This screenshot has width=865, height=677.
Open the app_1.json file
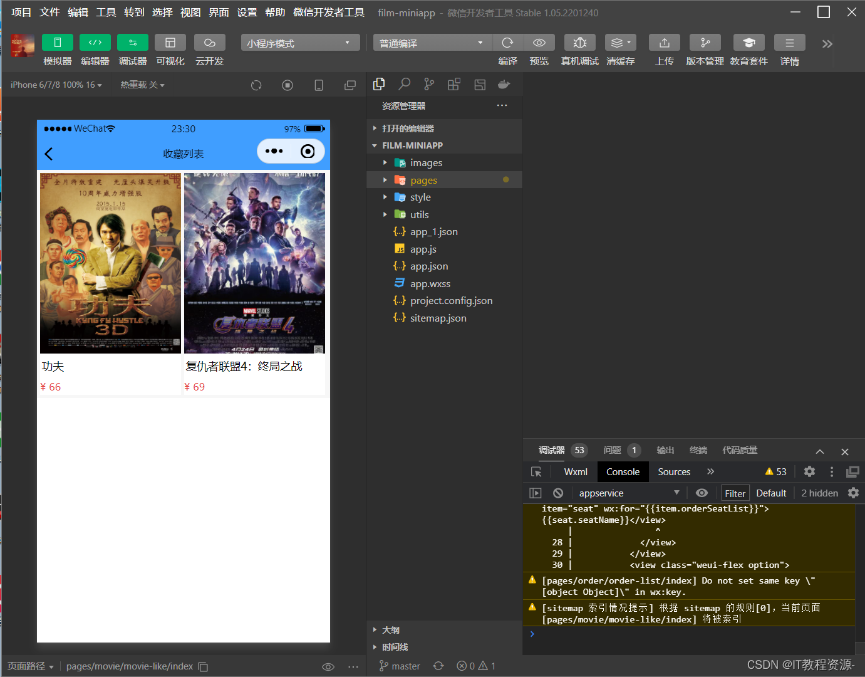(445, 232)
